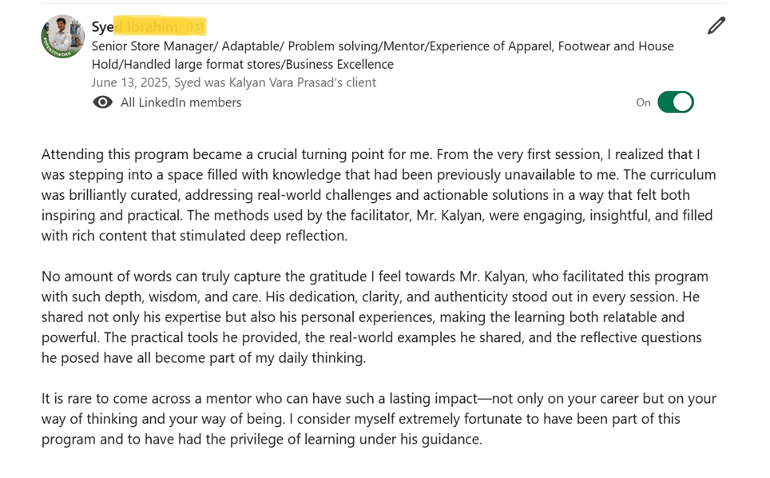Open the "All LinkedIn members" visibility setting

coord(181,102)
